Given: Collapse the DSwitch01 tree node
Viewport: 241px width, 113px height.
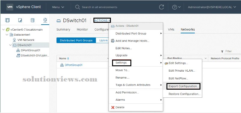Looking at the screenshot, I should click(x=10, y=45).
